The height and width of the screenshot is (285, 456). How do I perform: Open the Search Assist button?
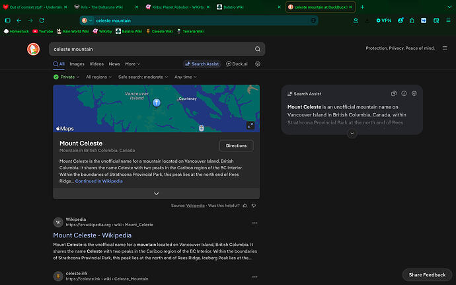[x=202, y=64]
